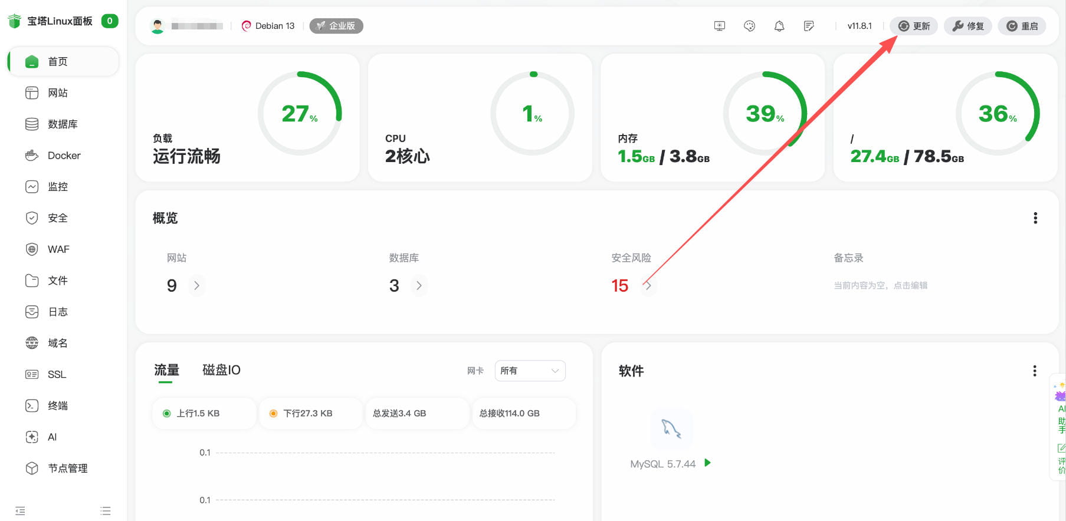Open the theme palette icon
This screenshot has width=1066, height=521.
749,26
